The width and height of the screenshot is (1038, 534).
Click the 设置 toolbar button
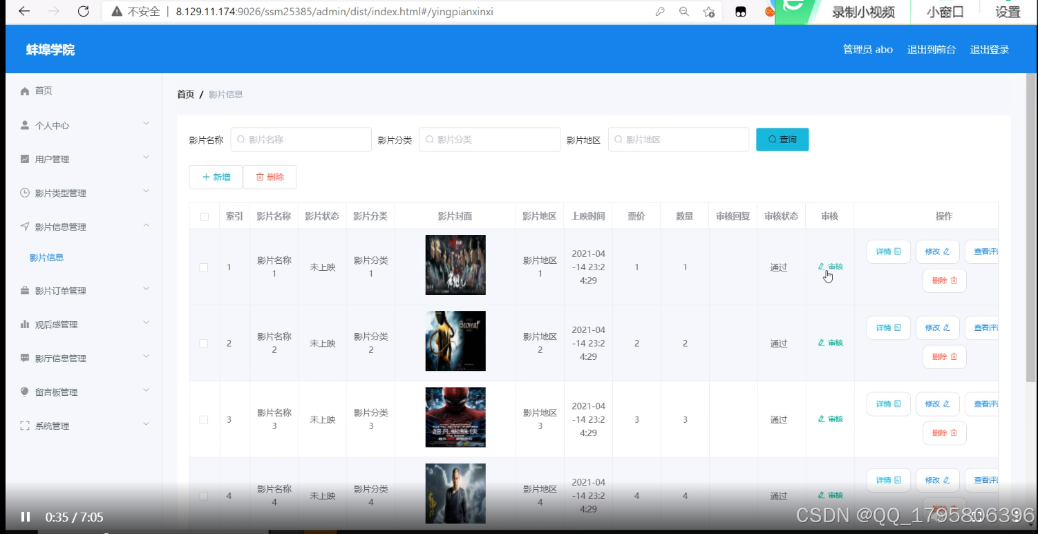click(x=1008, y=12)
